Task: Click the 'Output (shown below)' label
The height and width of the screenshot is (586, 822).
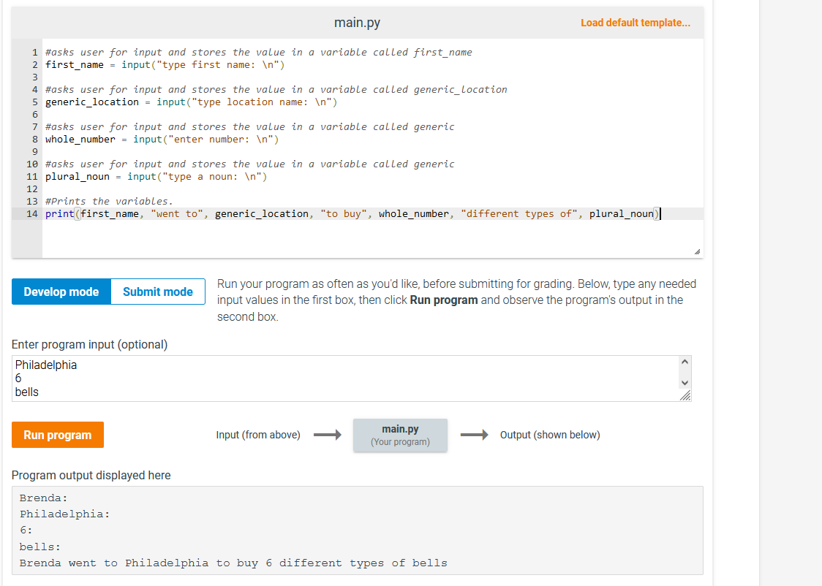Action: (550, 435)
